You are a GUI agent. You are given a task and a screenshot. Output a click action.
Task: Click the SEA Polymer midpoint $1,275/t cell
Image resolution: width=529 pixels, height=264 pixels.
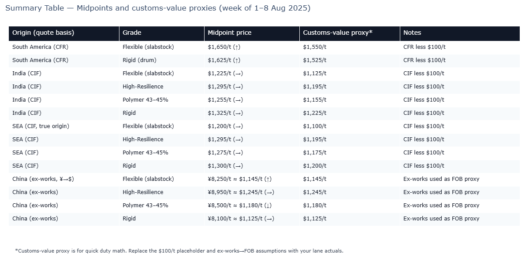pos(225,153)
